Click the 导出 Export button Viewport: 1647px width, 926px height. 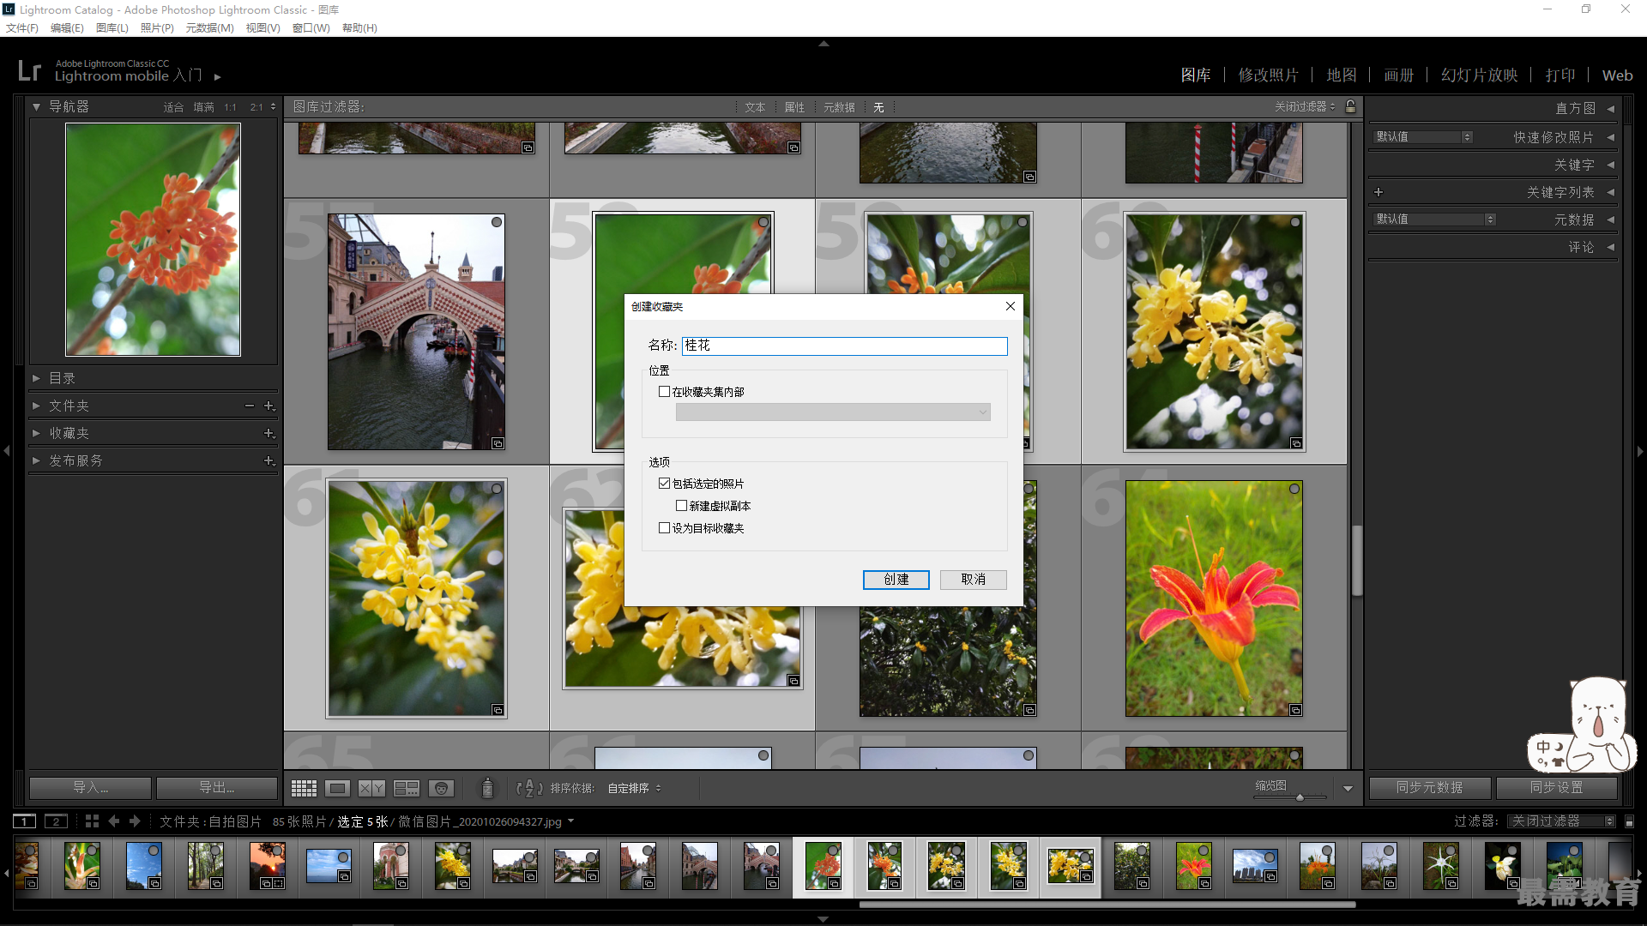coord(216,787)
